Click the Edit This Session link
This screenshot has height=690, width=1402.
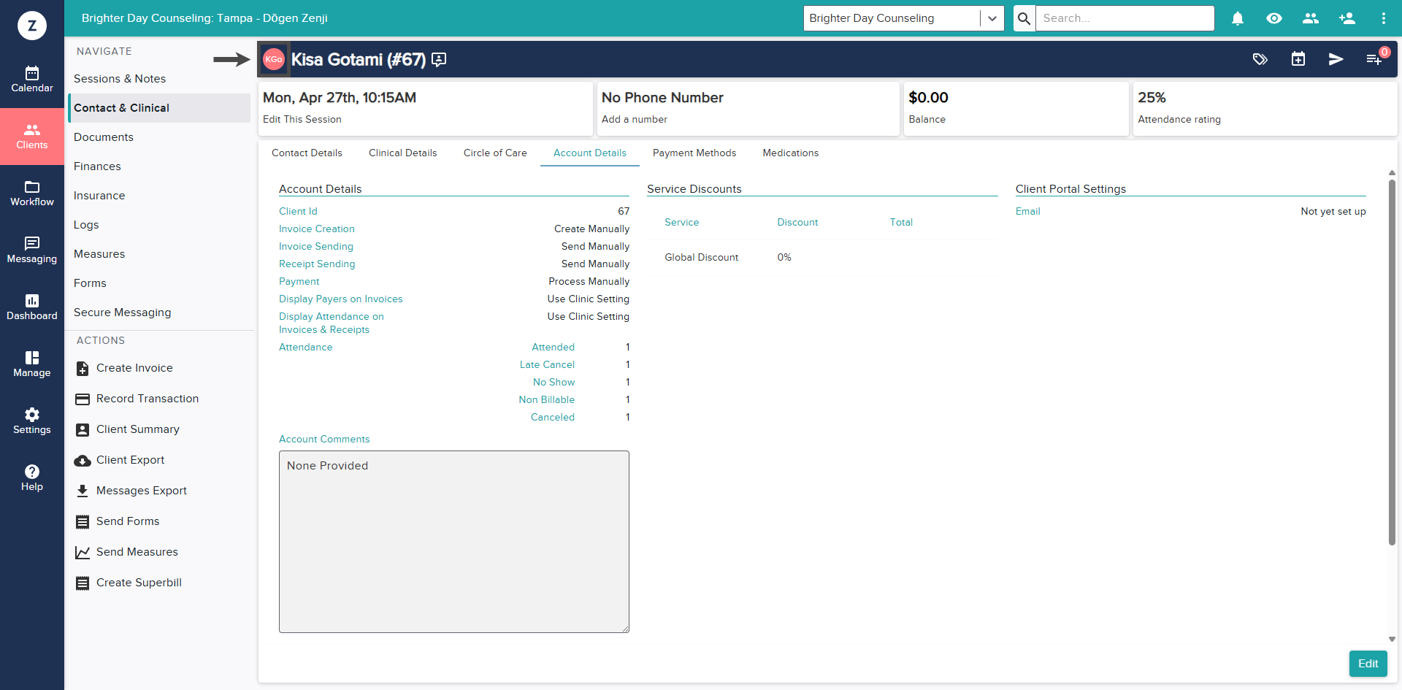302,119
